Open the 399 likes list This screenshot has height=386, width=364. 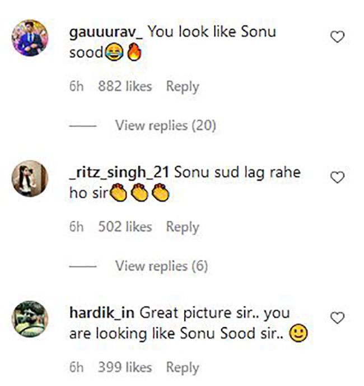pyautogui.click(x=125, y=368)
